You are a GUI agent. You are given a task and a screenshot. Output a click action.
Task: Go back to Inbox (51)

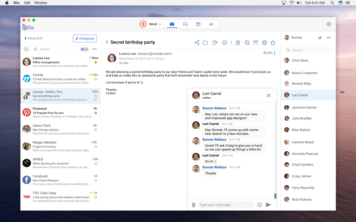coord(33,39)
